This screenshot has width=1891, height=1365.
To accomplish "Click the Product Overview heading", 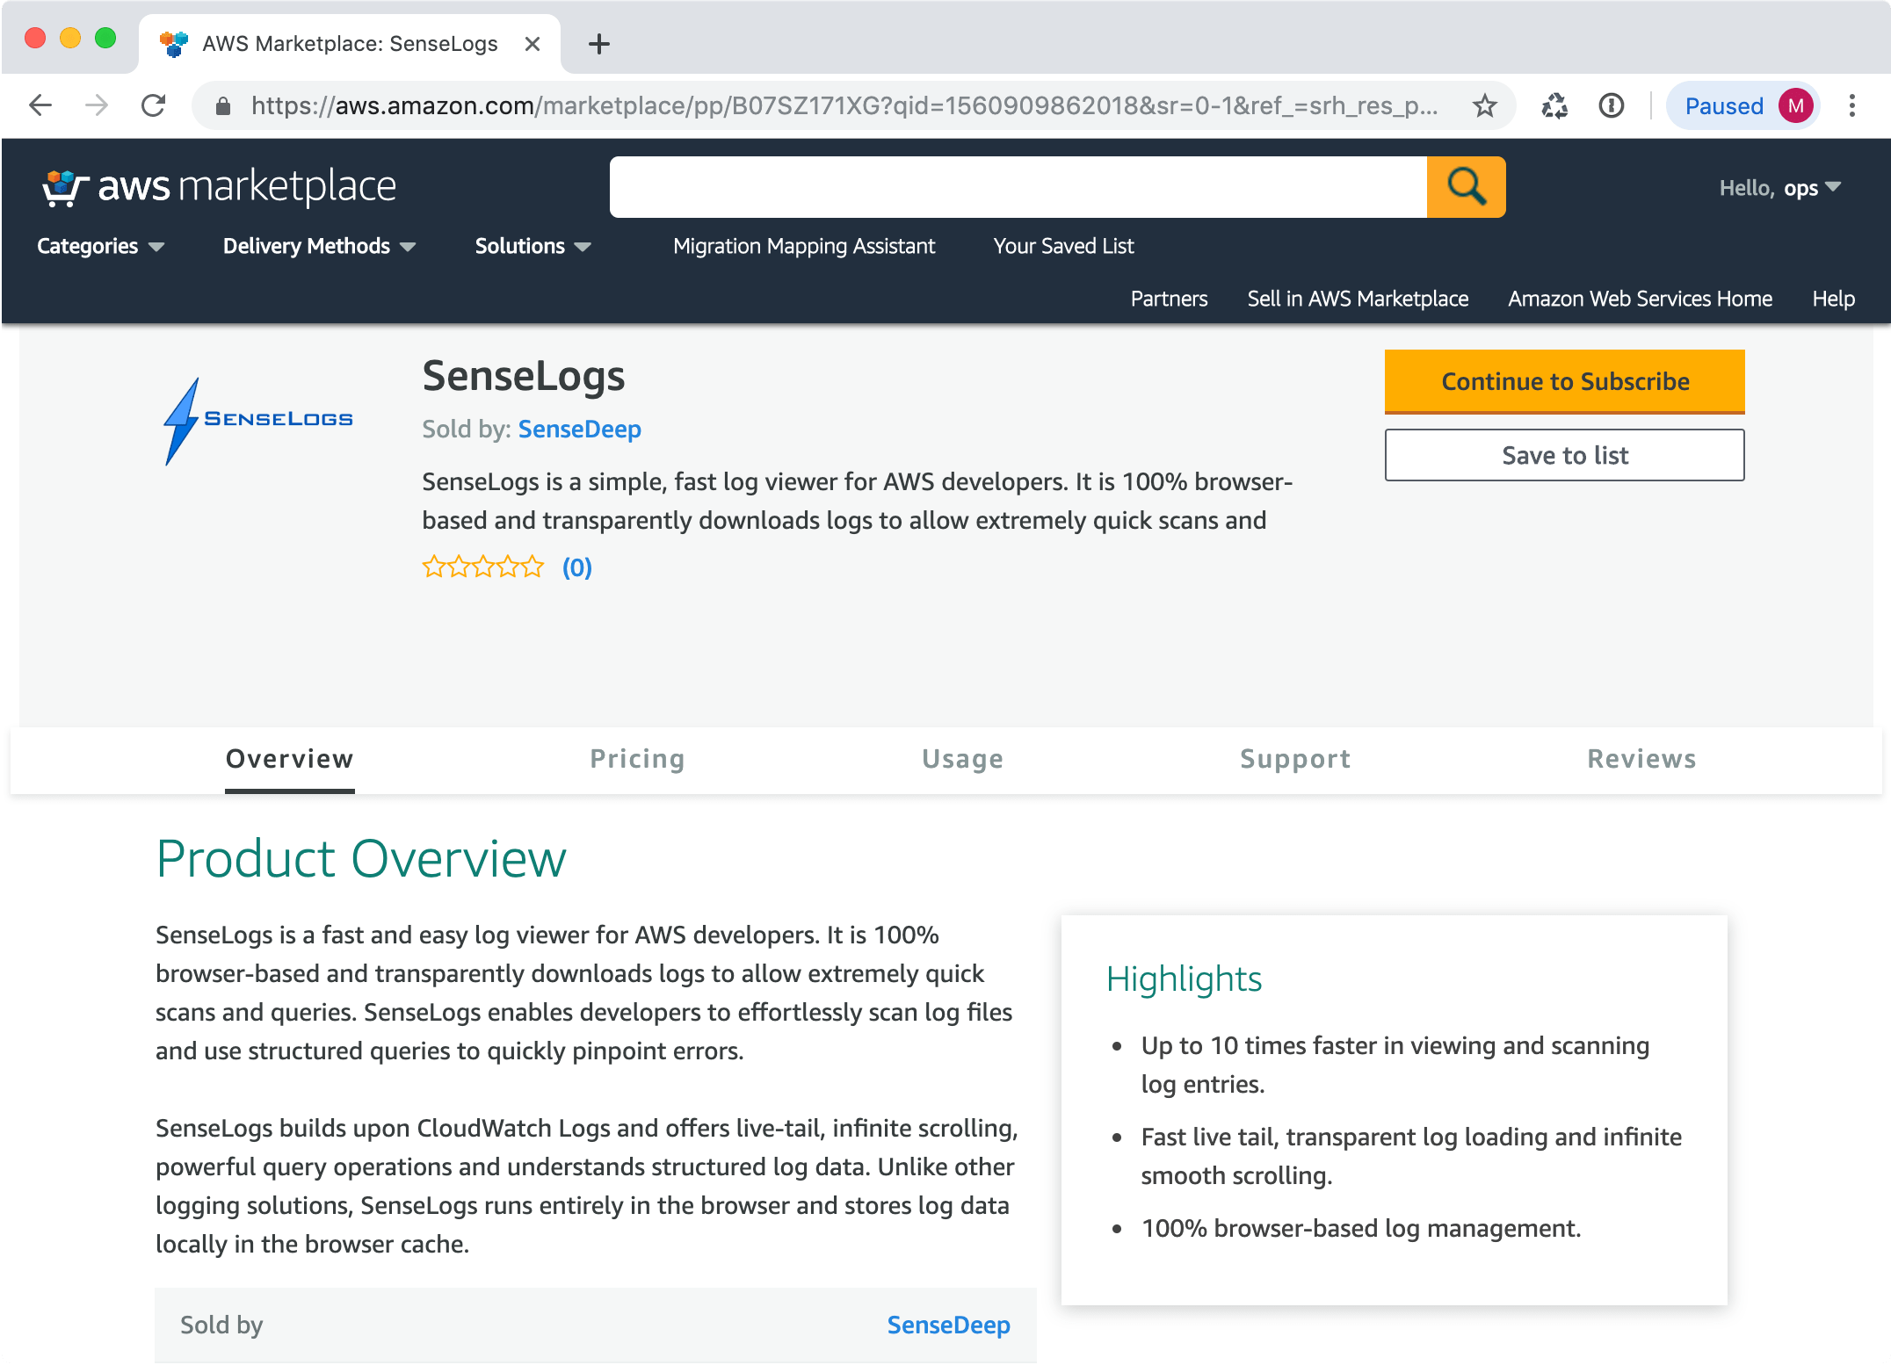I will click(361, 859).
